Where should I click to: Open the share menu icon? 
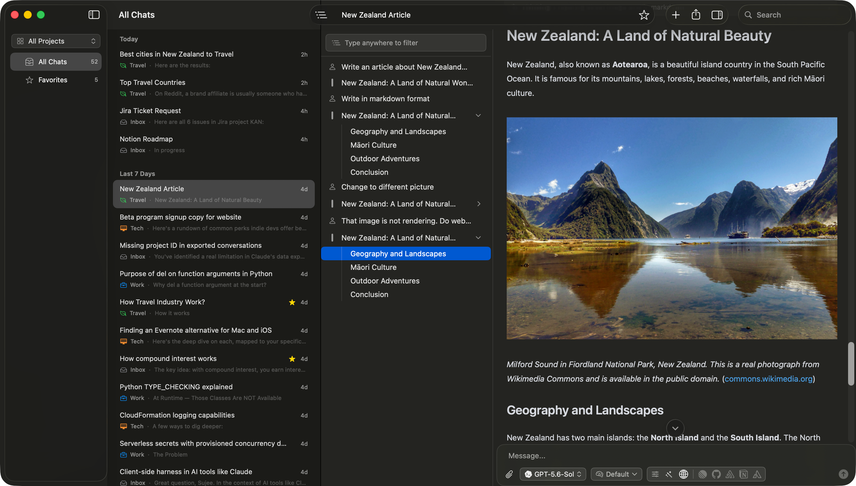click(696, 15)
